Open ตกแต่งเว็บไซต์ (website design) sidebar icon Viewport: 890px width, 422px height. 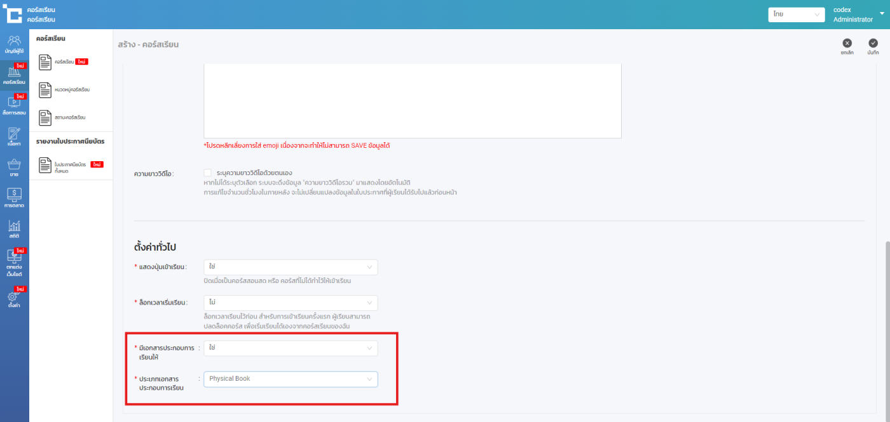point(14,262)
